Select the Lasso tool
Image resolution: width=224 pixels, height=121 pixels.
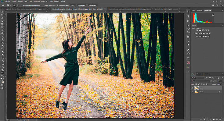pos(2,18)
